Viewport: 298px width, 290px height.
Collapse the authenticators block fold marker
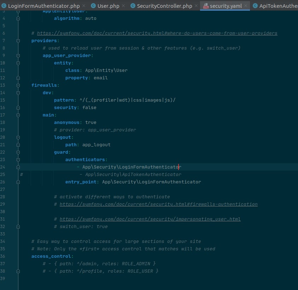[18, 160]
